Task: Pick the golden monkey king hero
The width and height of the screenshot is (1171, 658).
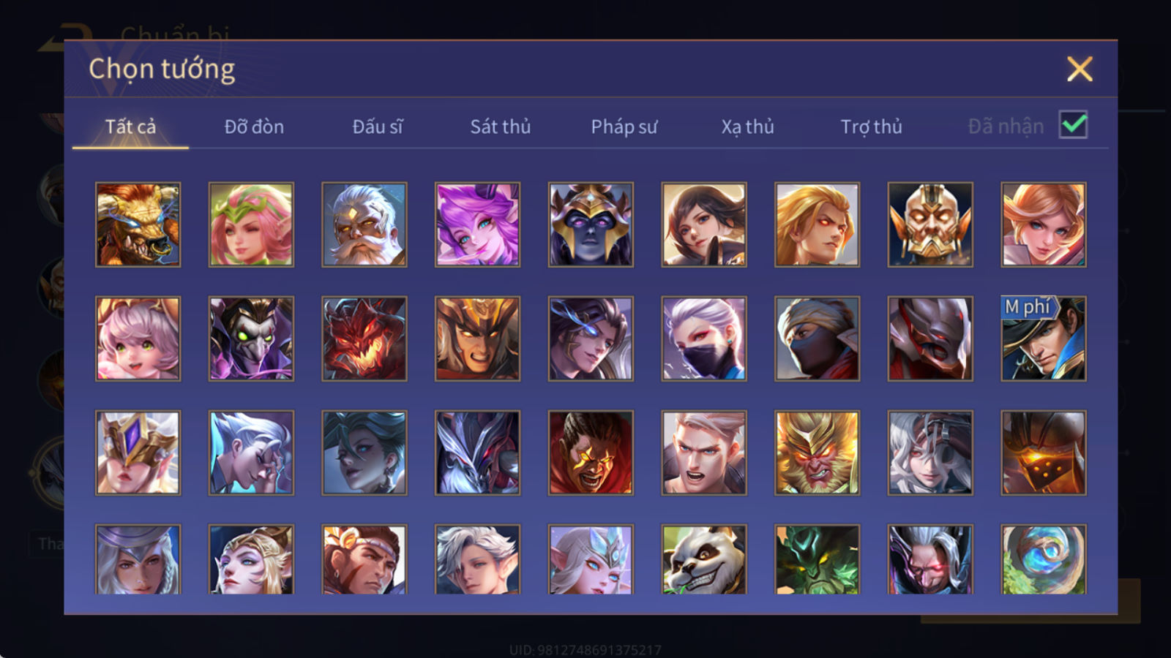Action: pos(817,453)
